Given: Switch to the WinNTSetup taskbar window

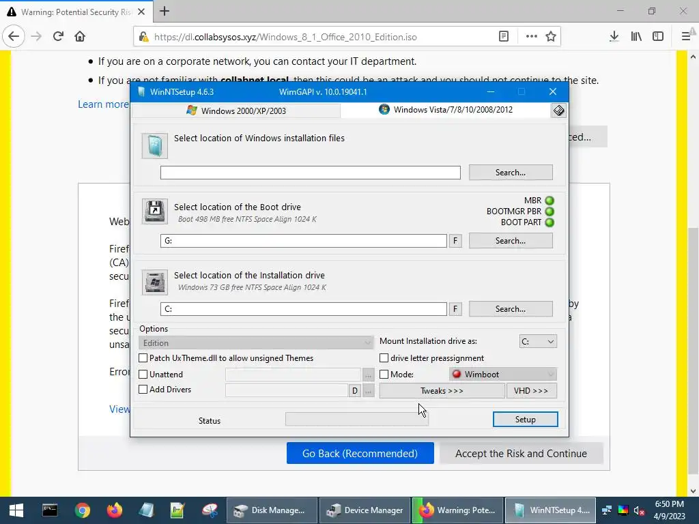Looking at the screenshot, I should (x=551, y=510).
